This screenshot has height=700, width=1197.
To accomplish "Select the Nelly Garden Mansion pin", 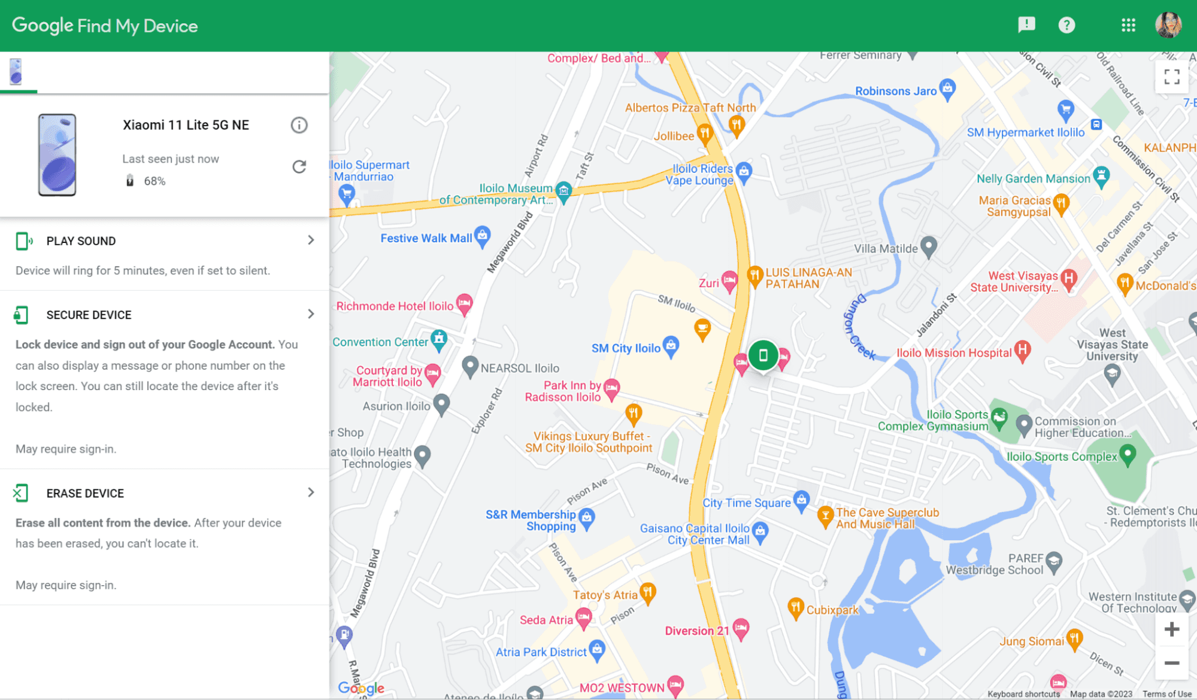I will pyautogui.click(x=1101, y=176).
